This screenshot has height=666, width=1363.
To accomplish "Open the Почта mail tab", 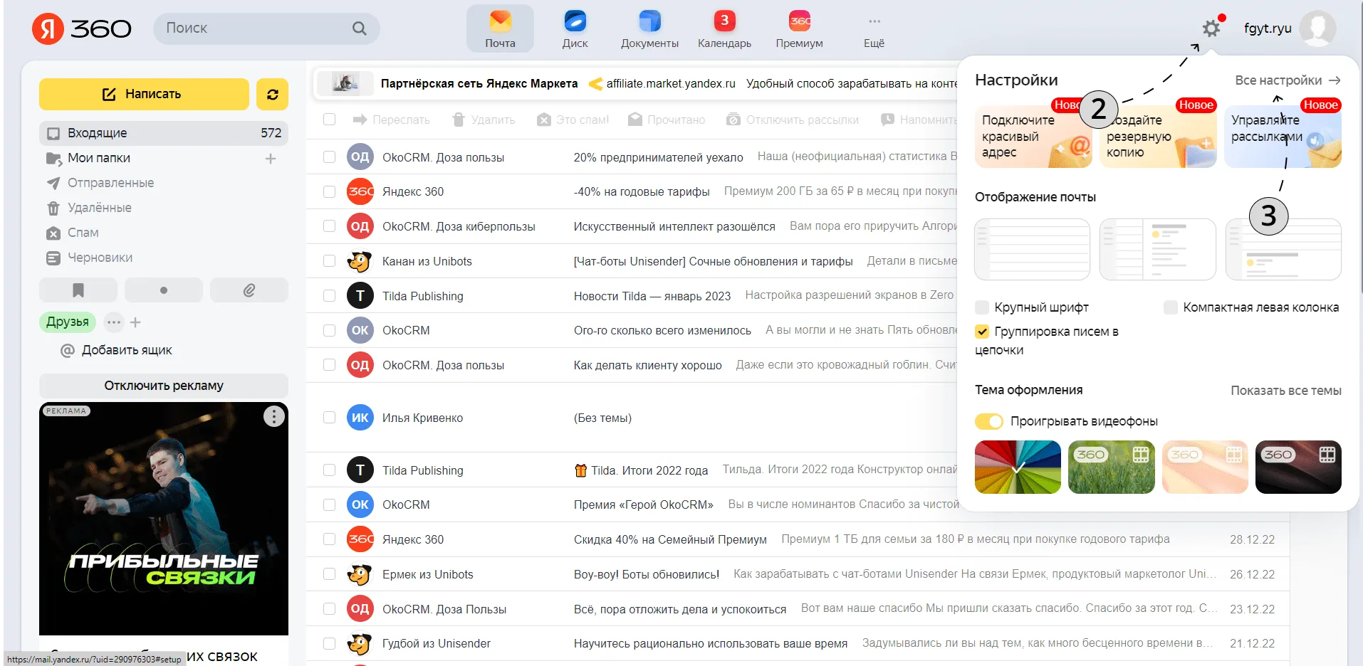I will [x=500, y=29].
